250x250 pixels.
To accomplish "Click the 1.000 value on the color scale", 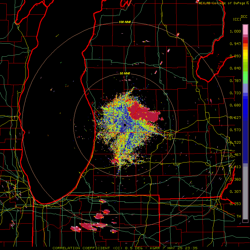I will [235, 31].
